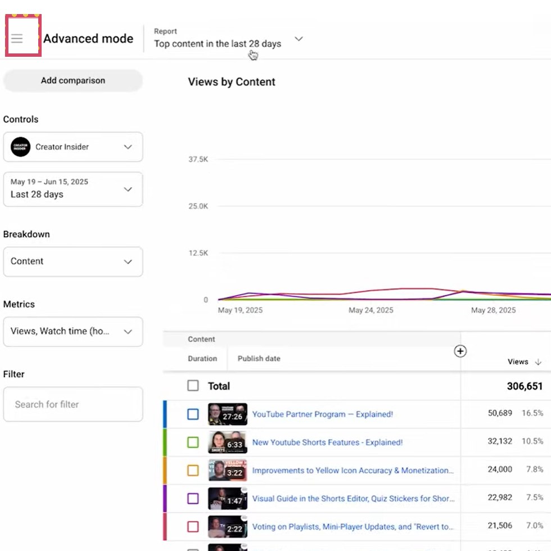Click the Advanced mode heading
The height and width of the screenshot is (551, 551).
pos(88,38)
